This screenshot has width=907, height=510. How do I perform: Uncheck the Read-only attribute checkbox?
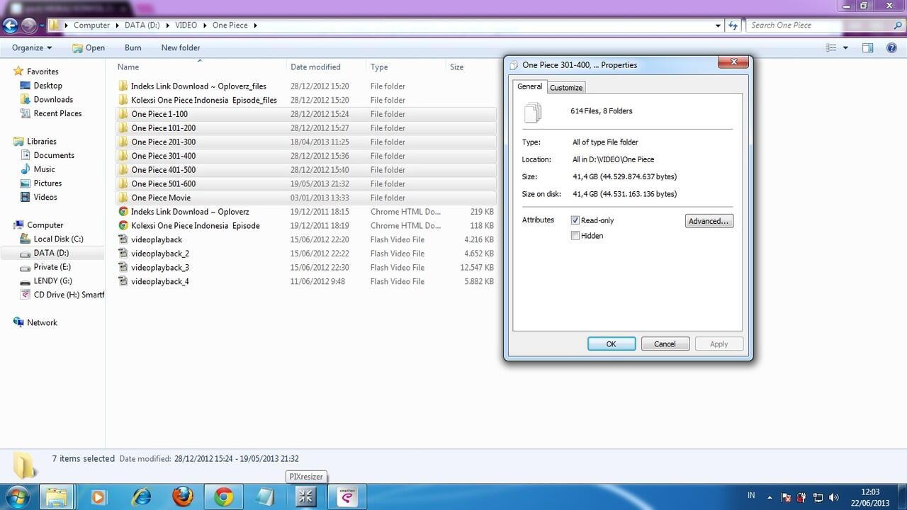click(x=575, y=220)
